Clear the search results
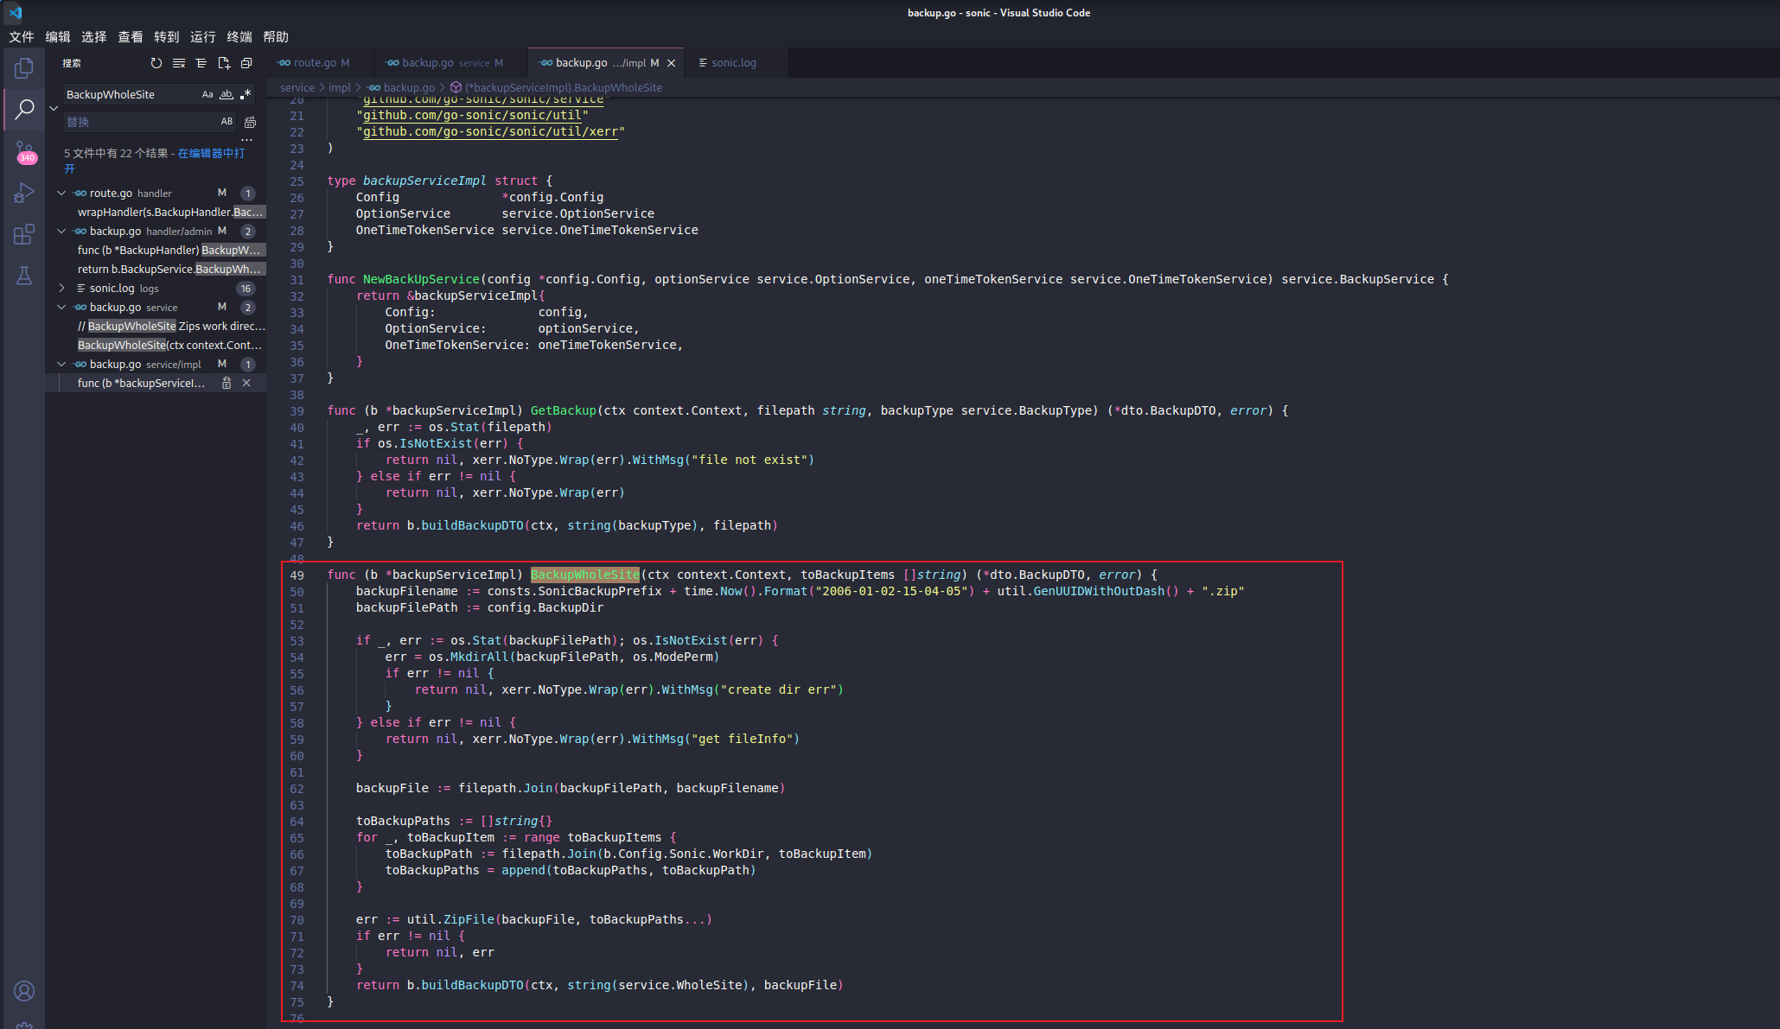1780x1029 pixels. click(x=179, y=63)
